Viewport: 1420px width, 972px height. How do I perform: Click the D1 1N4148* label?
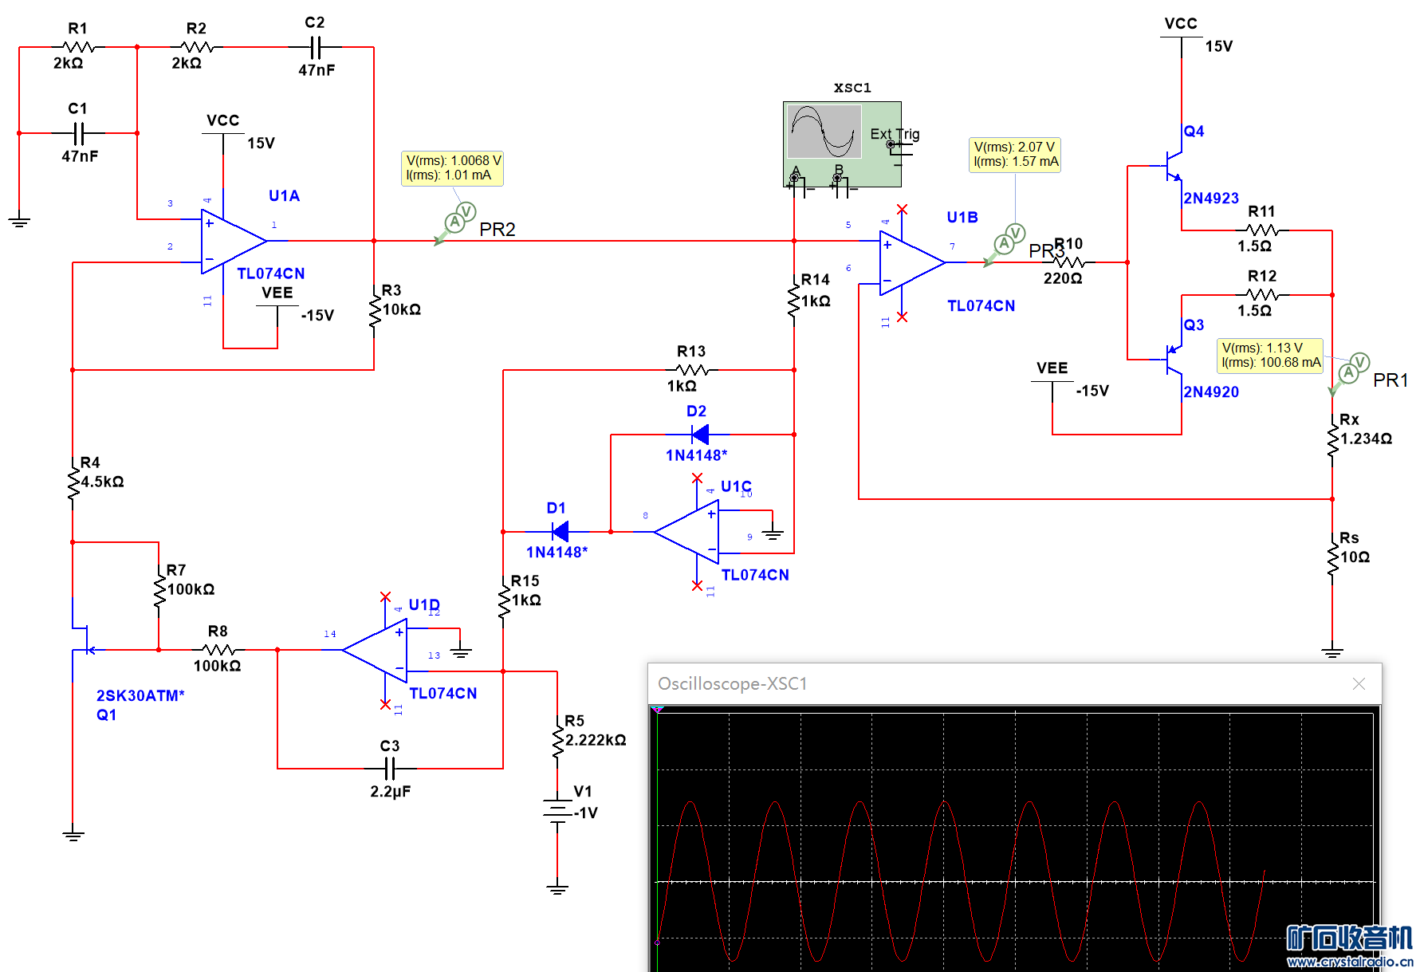(x=557, y=552)
